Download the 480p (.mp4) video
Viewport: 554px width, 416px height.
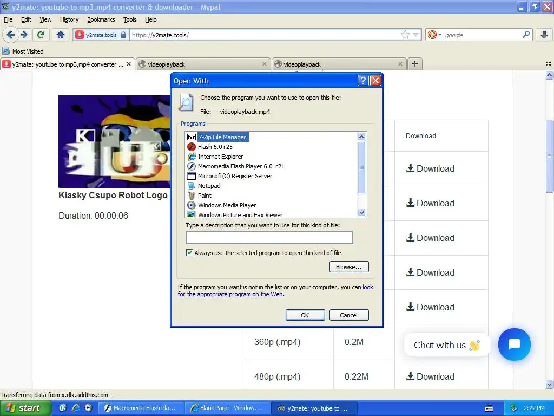[x=430, y=376]
